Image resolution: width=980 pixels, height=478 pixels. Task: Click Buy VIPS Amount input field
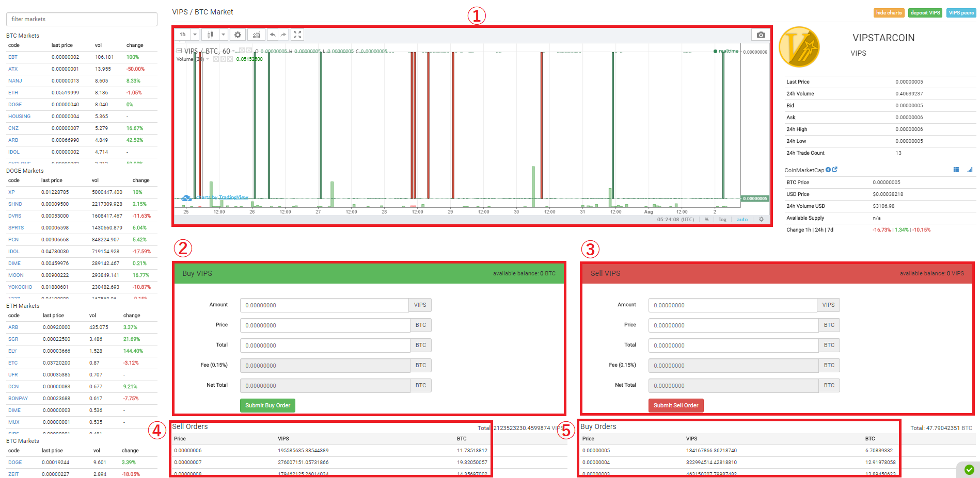click(324, 305)
